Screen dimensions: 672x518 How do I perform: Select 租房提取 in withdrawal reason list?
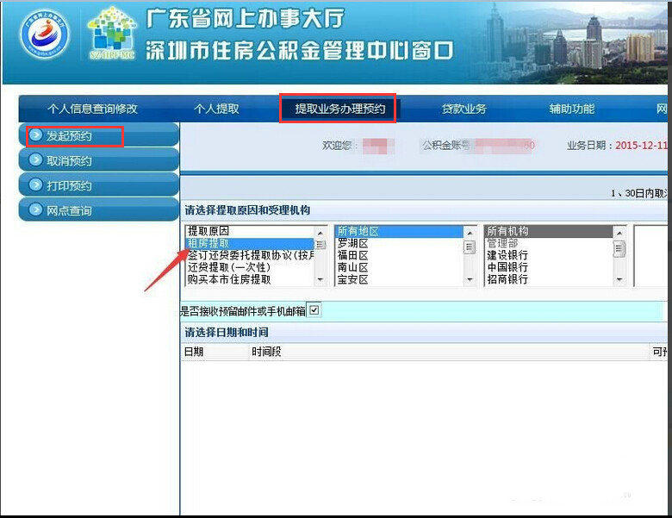pyautogui.click(x=250, y=243)
